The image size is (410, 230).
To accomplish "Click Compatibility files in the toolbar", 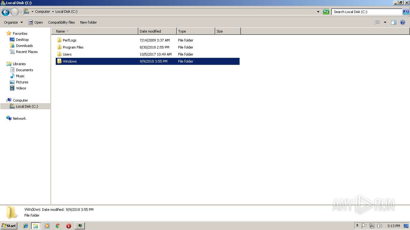I will click(61, 22).
